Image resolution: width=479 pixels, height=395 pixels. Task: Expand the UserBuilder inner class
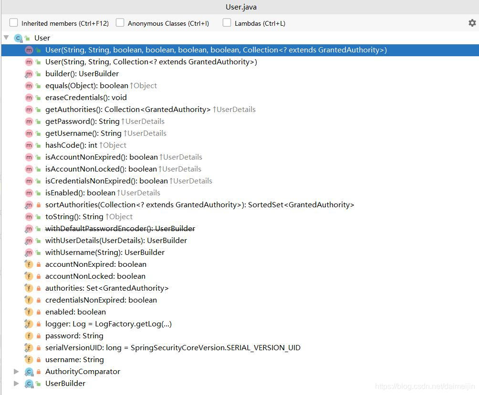click(16, 383)
